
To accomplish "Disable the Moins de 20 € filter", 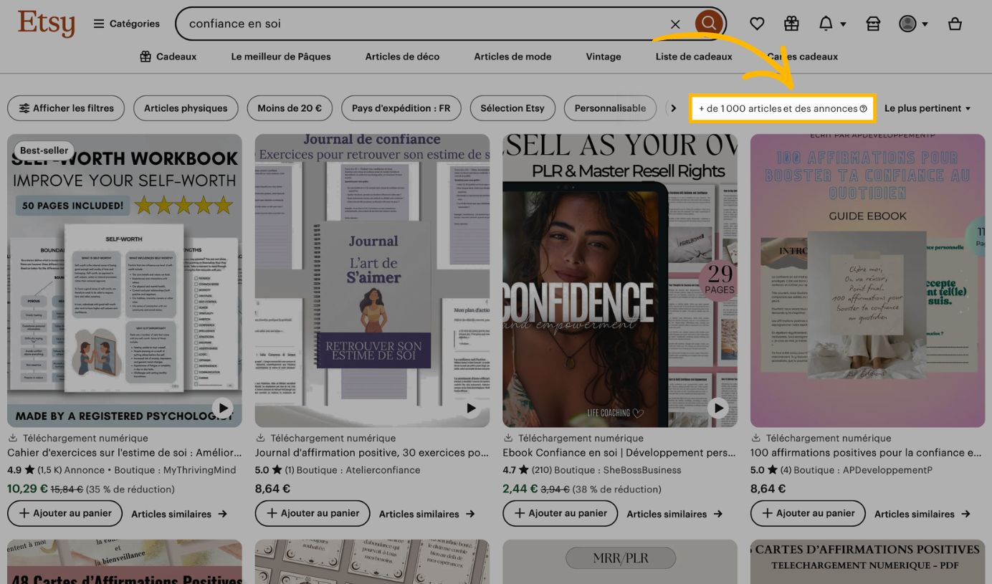I will (290, 108).
